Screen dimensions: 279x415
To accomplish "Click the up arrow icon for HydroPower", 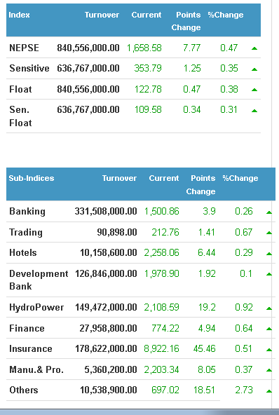I will pyautogui.click(x=269, y=308).
